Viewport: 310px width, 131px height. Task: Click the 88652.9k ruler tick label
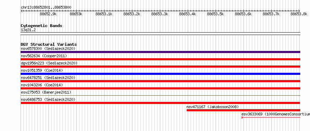pyautogui.click(x=48, y=14)
